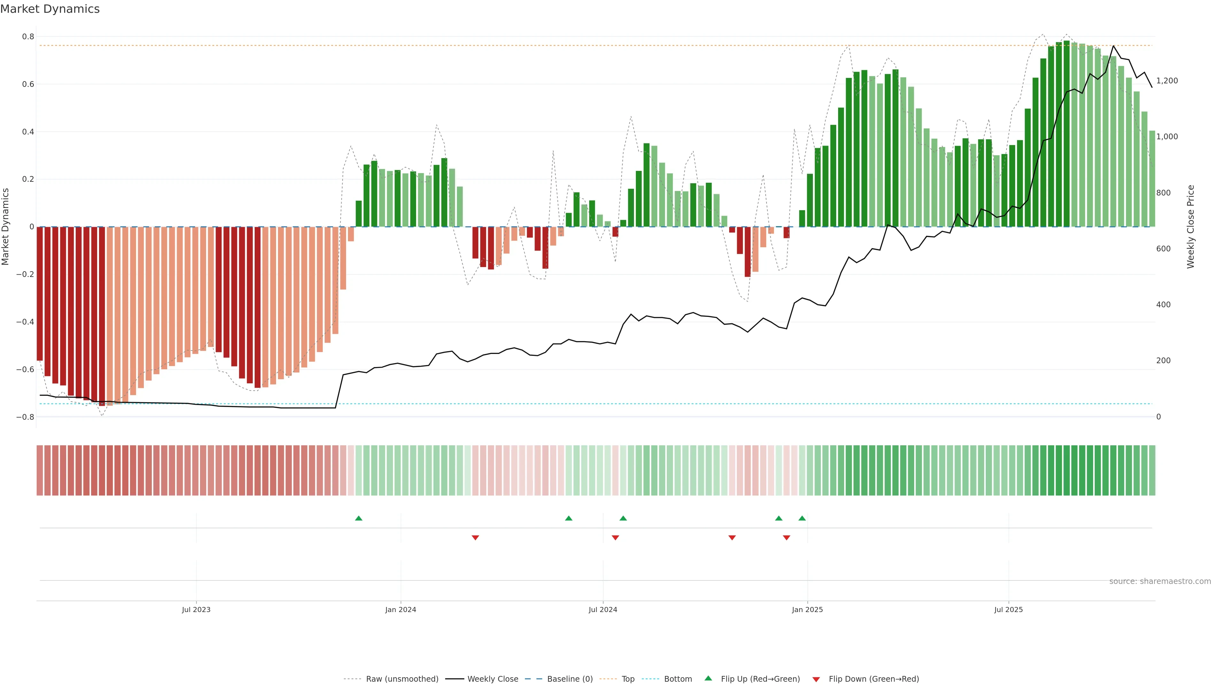Click the Jul 2025 x-axis label

[1008, 609]
